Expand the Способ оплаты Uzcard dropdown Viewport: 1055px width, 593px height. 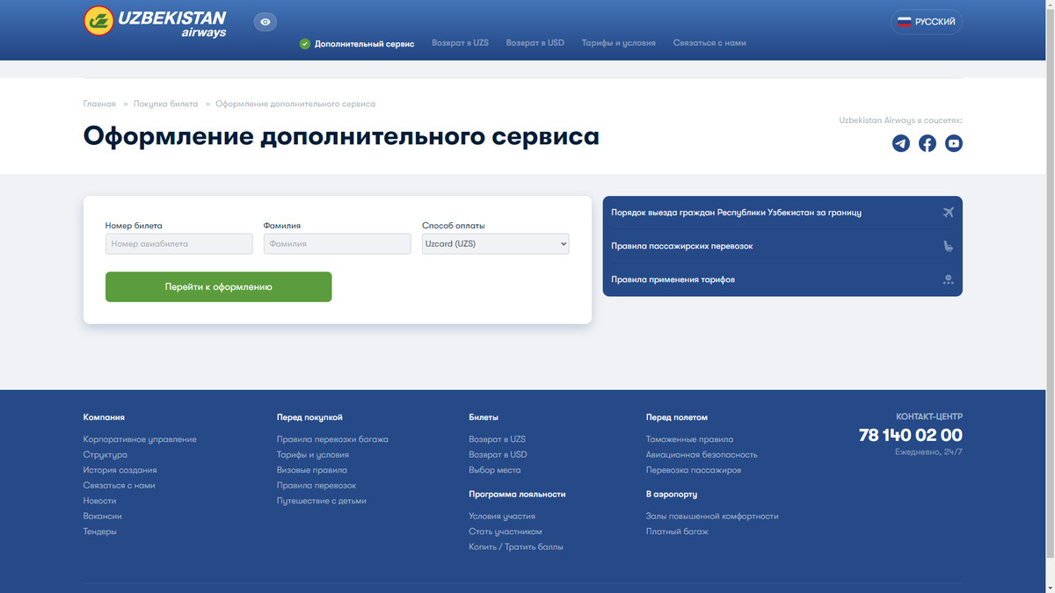pos(496,244)
